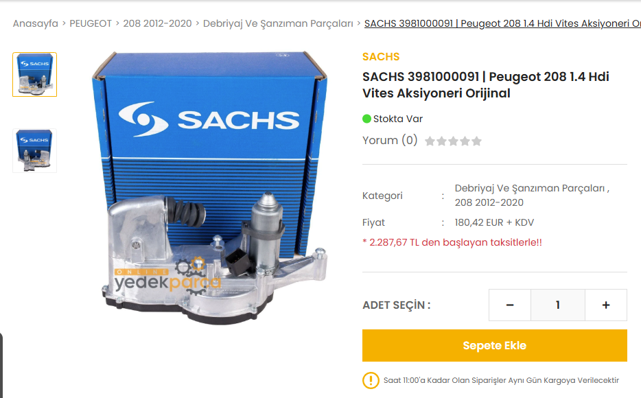Click the five-star rating icons
The width and height of the screenshot is (641, 398).
click(454, 141)
